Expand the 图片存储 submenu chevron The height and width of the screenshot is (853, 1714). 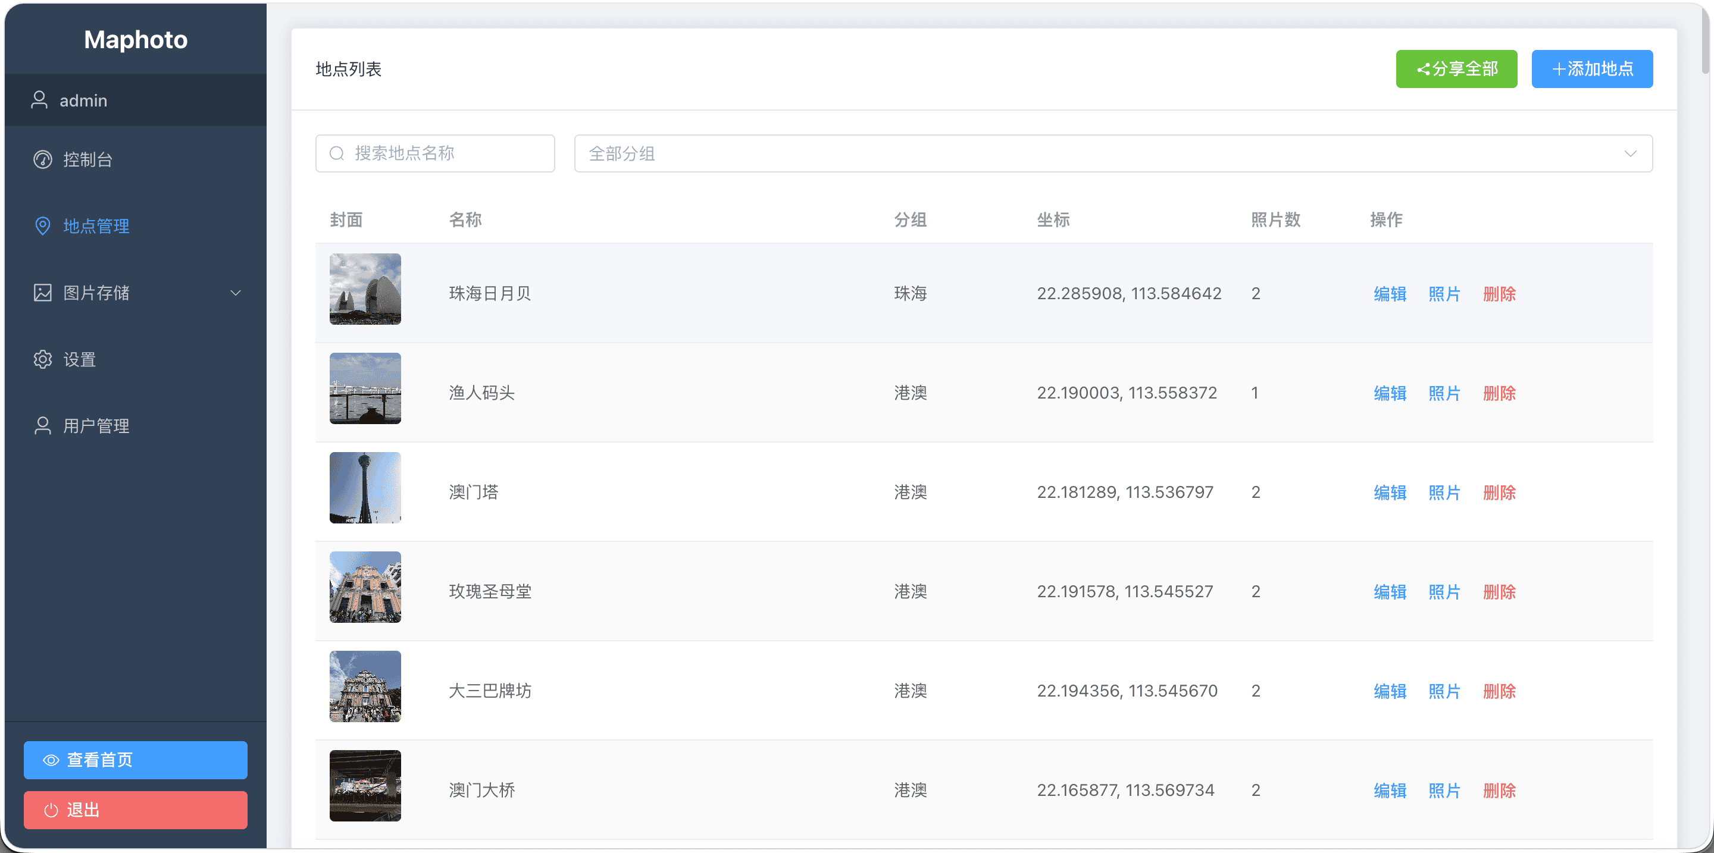pyautogui.click(x=236, y=293)
